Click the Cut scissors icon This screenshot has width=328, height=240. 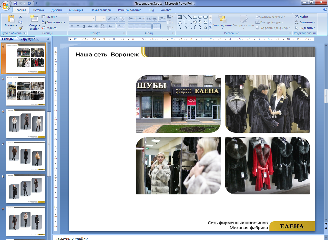[x=20, y=17]
